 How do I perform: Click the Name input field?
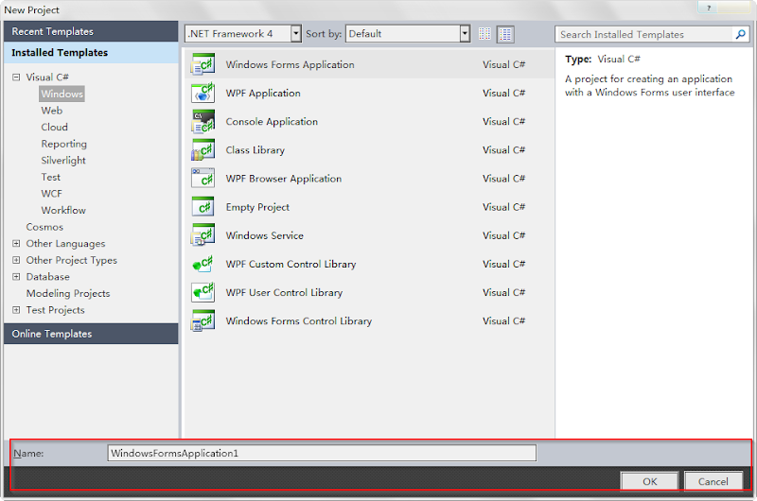click(322, 453)
